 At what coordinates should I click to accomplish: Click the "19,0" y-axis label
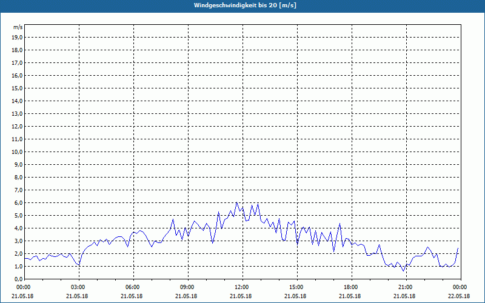(x=17, y=38)
